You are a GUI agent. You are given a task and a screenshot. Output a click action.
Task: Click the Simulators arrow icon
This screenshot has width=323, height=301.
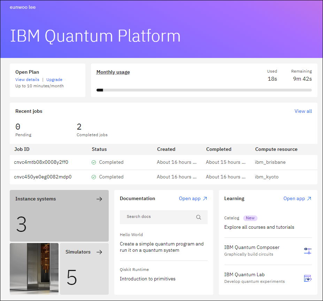coord(99,252)
